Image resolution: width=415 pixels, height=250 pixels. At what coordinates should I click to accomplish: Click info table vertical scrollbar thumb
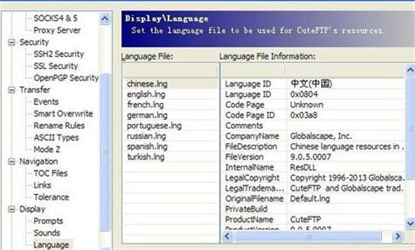pyautogui.click(x=410, y=127)
